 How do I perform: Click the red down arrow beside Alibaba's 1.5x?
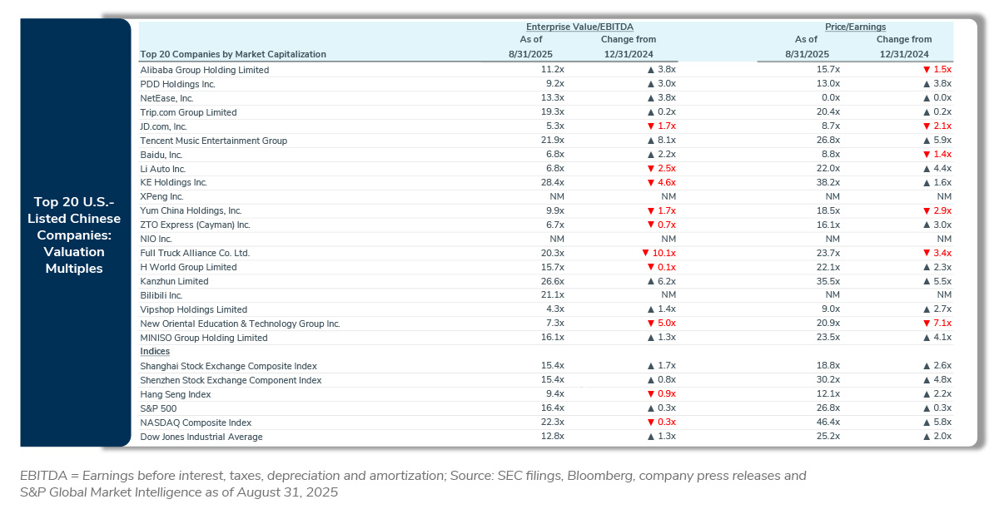coord(926,70)
